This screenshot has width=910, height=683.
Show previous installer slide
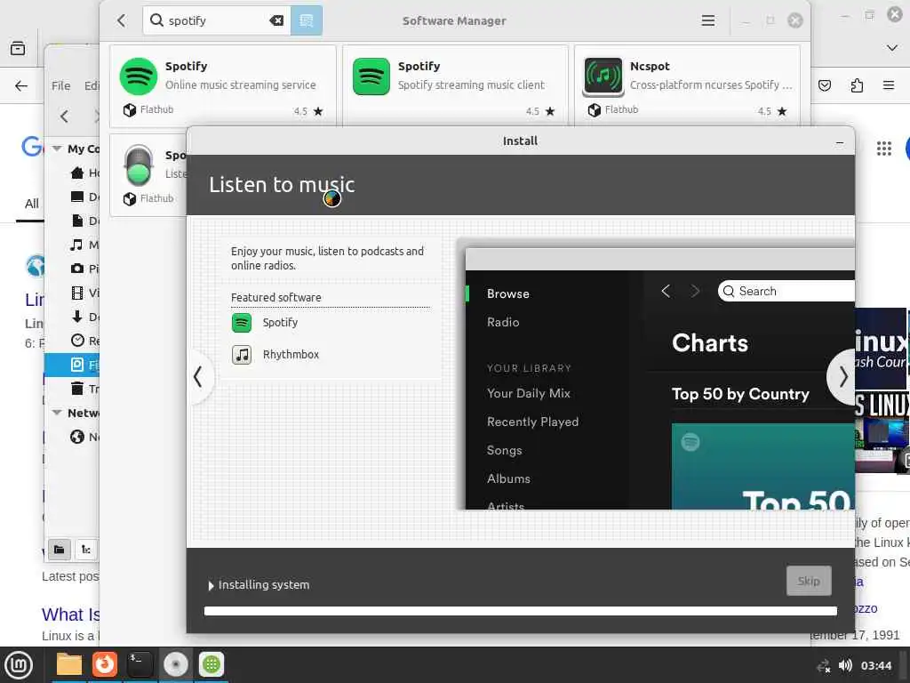click(x=198, y=377)
